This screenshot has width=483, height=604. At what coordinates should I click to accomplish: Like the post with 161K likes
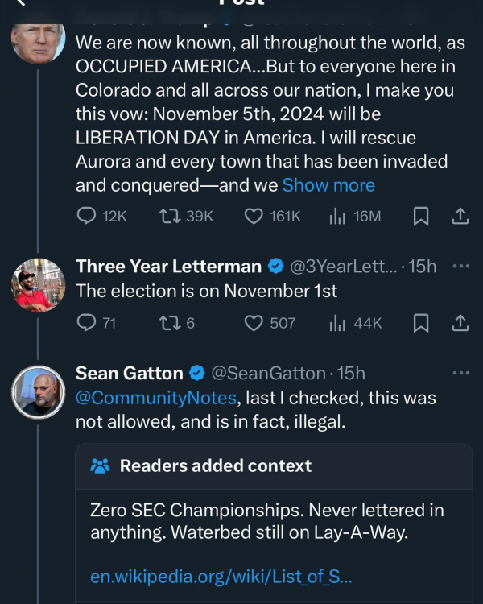[254, 216]
